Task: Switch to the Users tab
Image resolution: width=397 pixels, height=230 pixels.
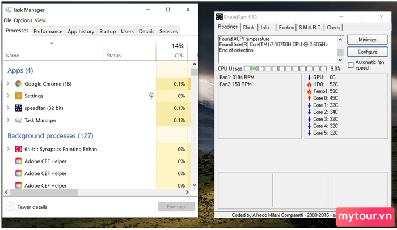Action: pyautogui.click(x=127, y=31)
